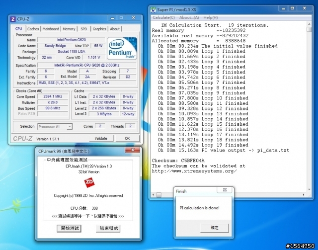
Task: Click the CPU-Z Version 1.57.1 label
Action: click(48, 139)
